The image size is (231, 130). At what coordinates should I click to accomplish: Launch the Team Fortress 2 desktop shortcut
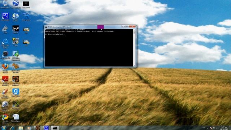pyautogui.click(x=16, y=81)
